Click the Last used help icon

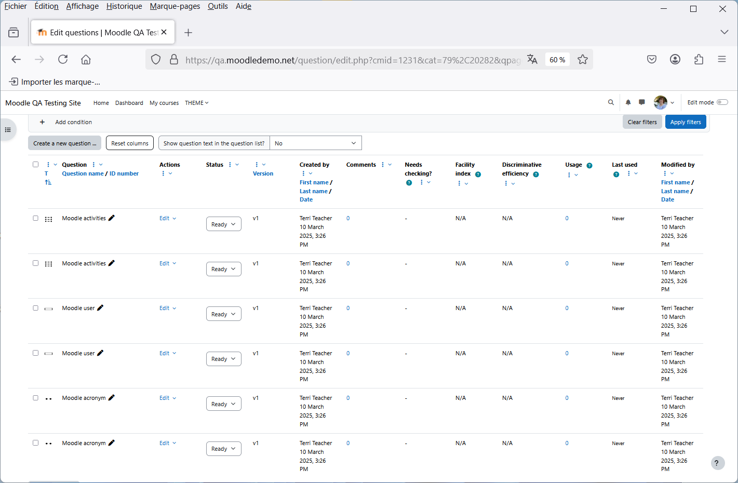616,175
